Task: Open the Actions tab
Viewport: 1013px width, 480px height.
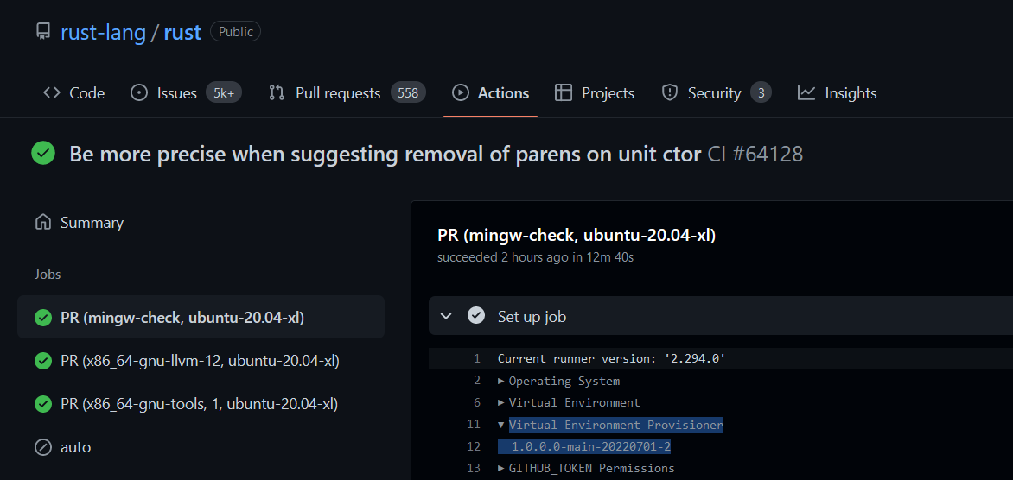Action: (x=490, y=93)
